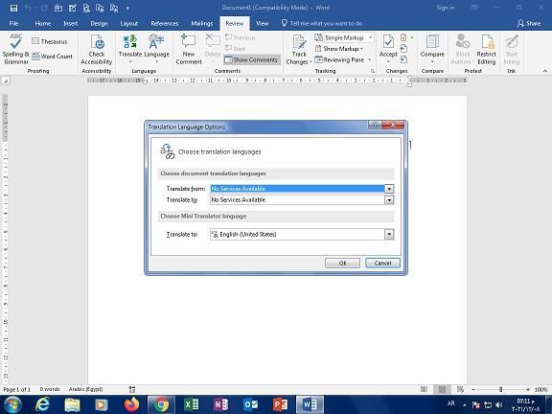Switch to the Design tab
This screenshot has width=552, height=414.
pyautogui.click(x=99, y=24)
